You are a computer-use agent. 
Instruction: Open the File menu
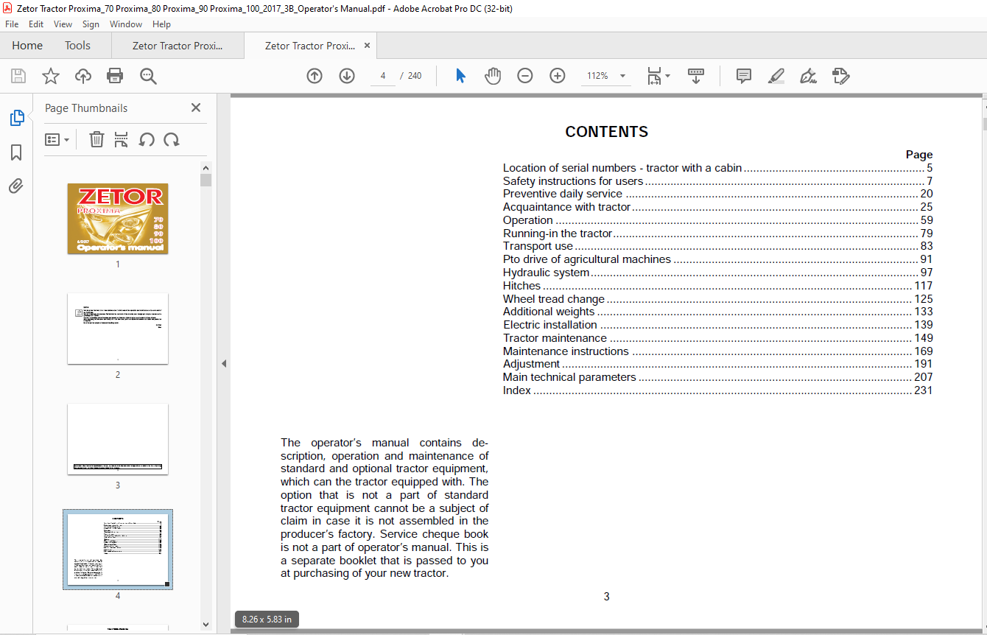click(x=13, y=24)
